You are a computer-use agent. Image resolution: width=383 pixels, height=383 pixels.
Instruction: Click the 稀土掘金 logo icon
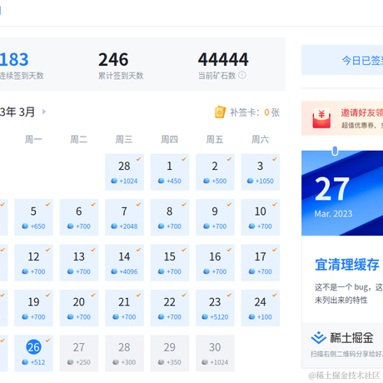click(318, 337)
